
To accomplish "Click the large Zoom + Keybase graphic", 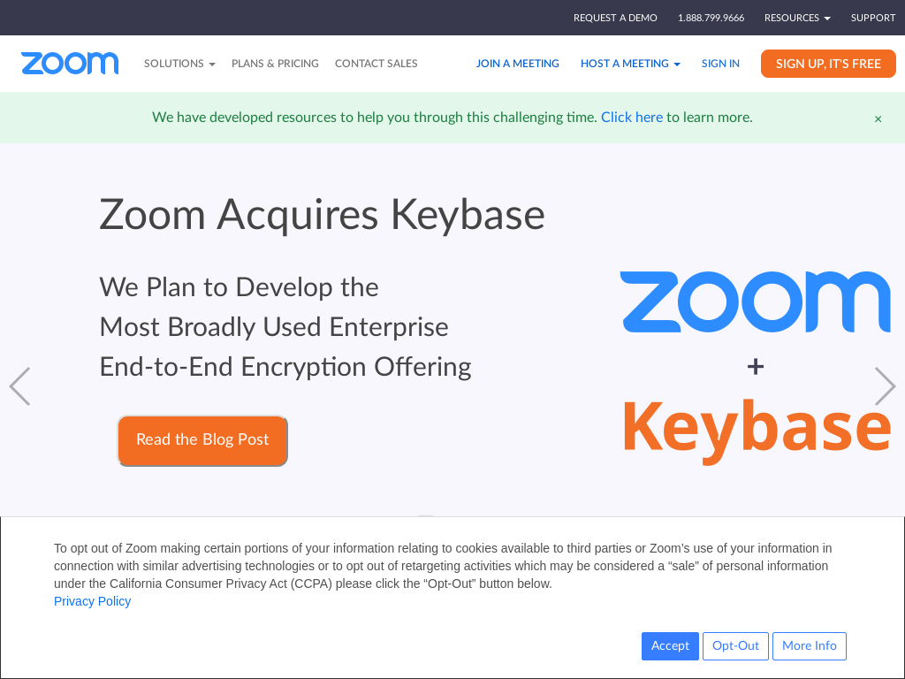I will (756, 366).
